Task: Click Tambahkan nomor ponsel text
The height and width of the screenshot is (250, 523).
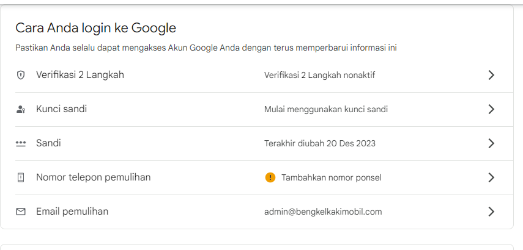Action: tap(331, 177)
